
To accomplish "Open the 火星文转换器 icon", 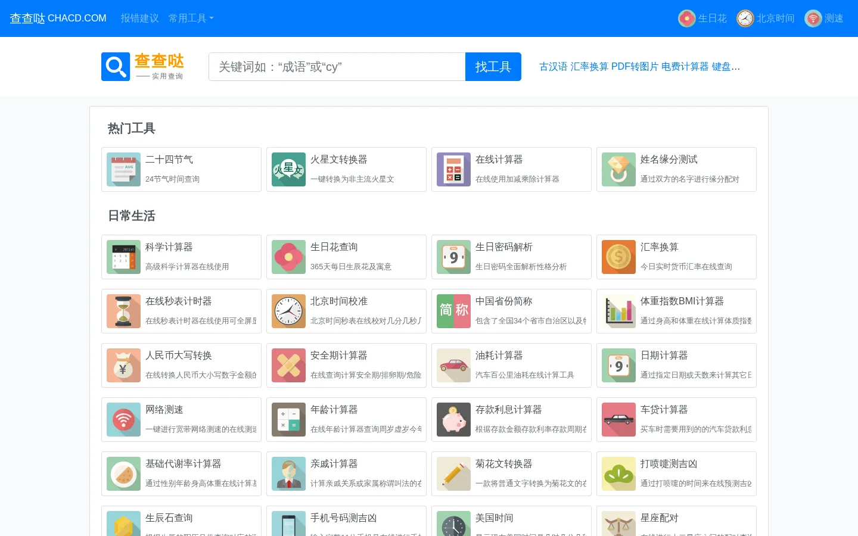I will (289, 170).
